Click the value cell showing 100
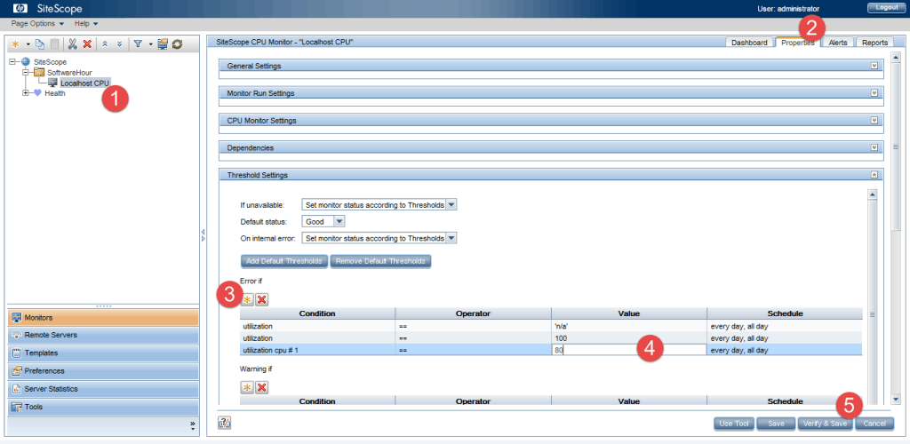 (629, 338)
